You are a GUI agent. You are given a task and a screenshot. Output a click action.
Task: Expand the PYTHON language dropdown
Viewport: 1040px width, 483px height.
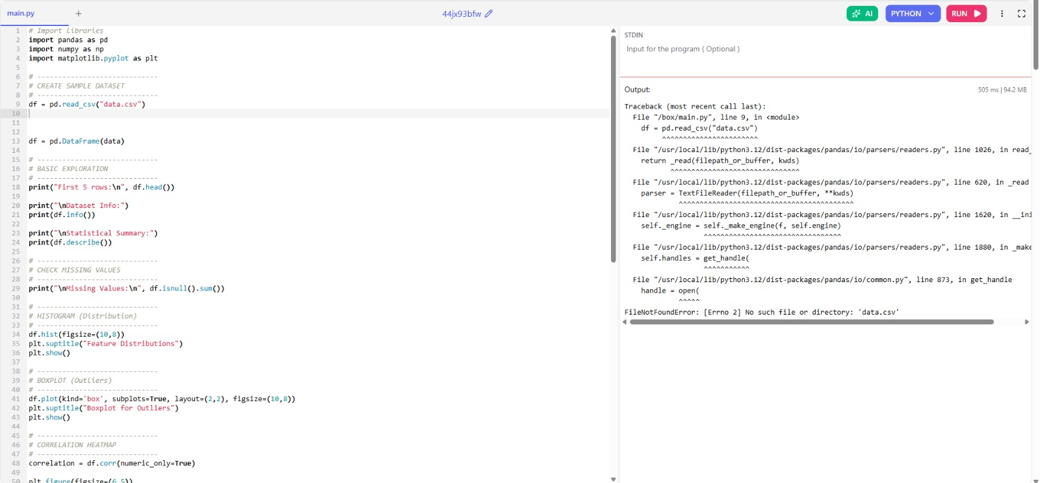pyautogui.click(x=912, y=14)
